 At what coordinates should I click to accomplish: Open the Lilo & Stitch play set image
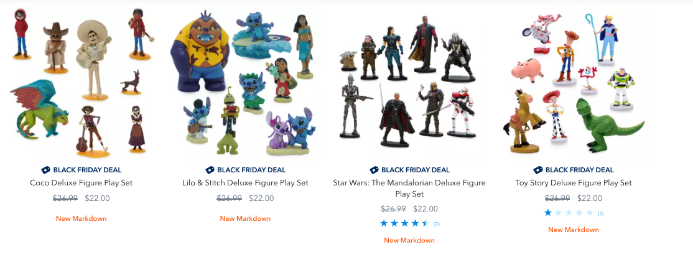(245, 84)
